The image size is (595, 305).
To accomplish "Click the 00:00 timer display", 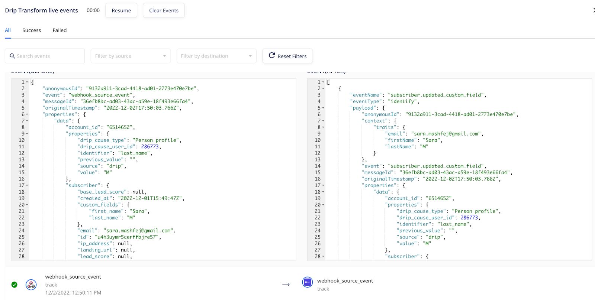I will tap(93, 10).
